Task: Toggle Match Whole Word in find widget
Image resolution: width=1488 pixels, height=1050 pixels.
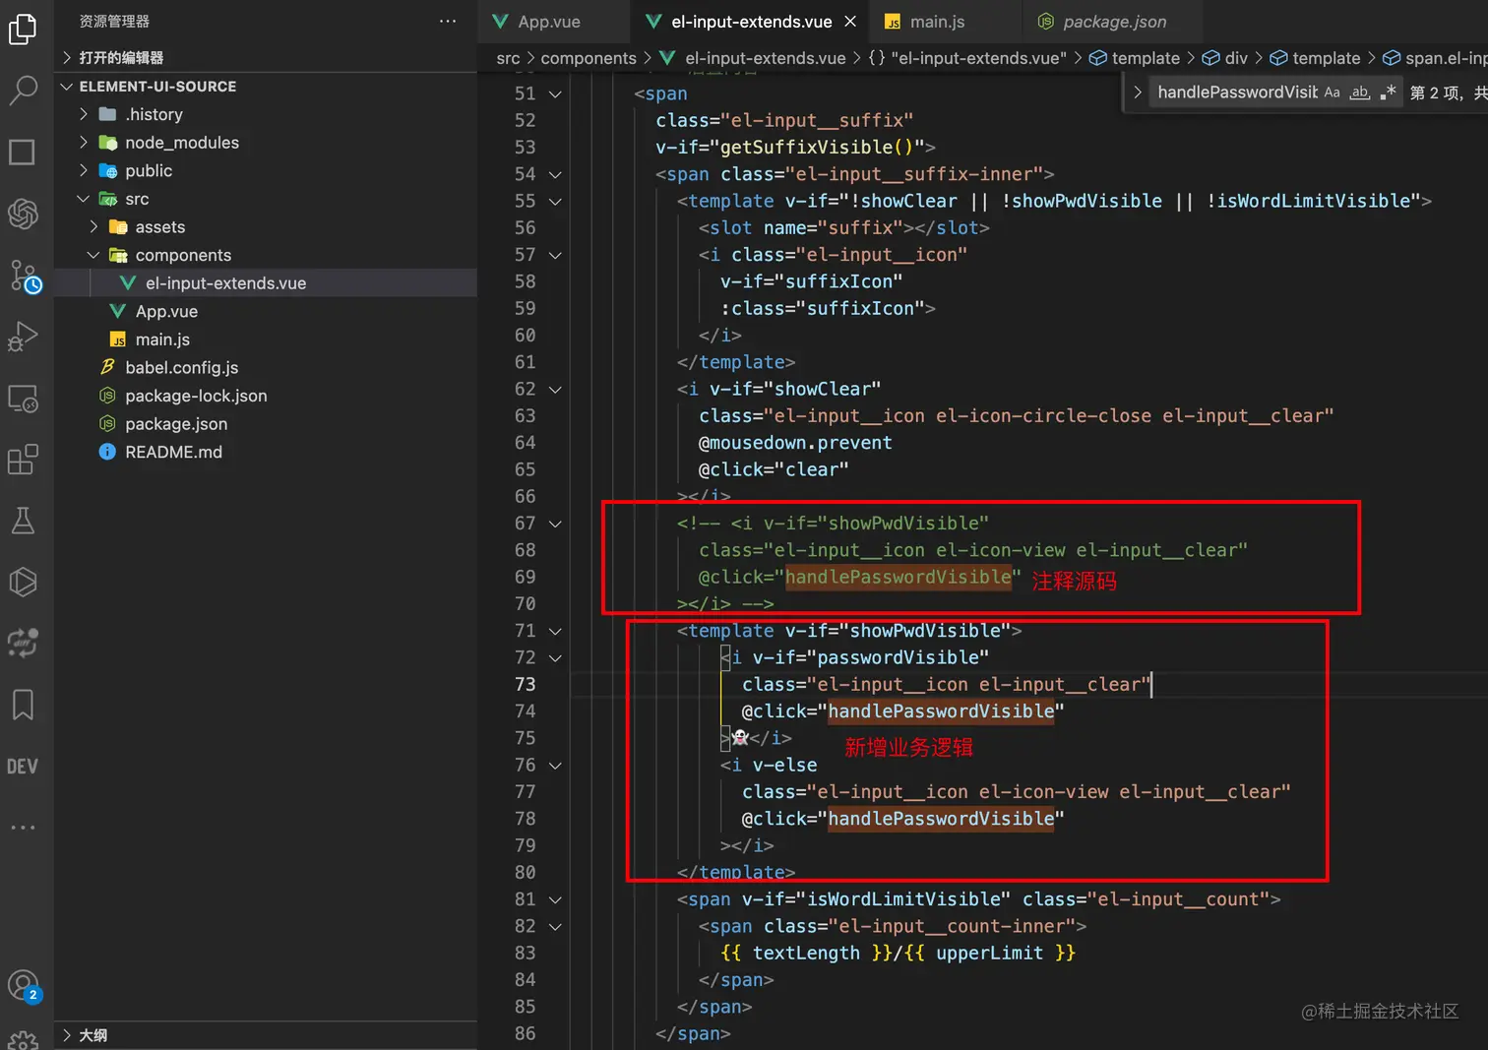Action: 1360,93
